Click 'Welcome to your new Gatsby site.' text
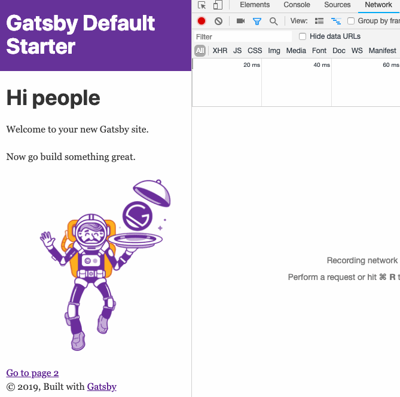Viewport: 400px width, 397px height. click(x=77, y=130)
